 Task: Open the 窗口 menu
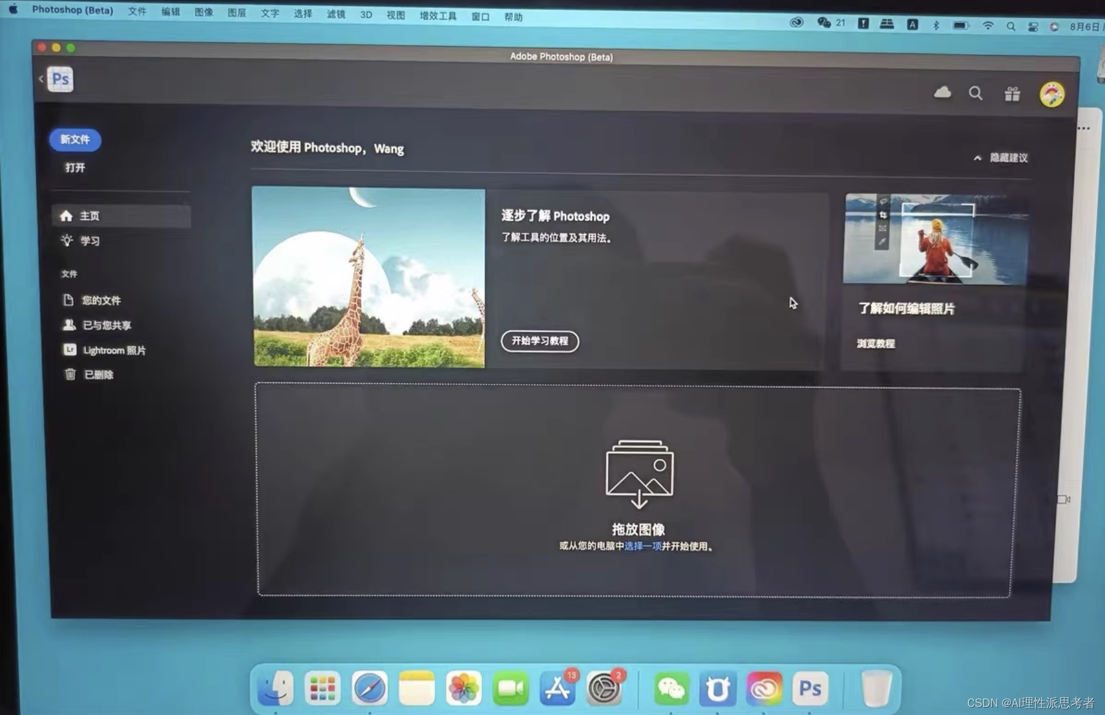(x=481, y=17)
